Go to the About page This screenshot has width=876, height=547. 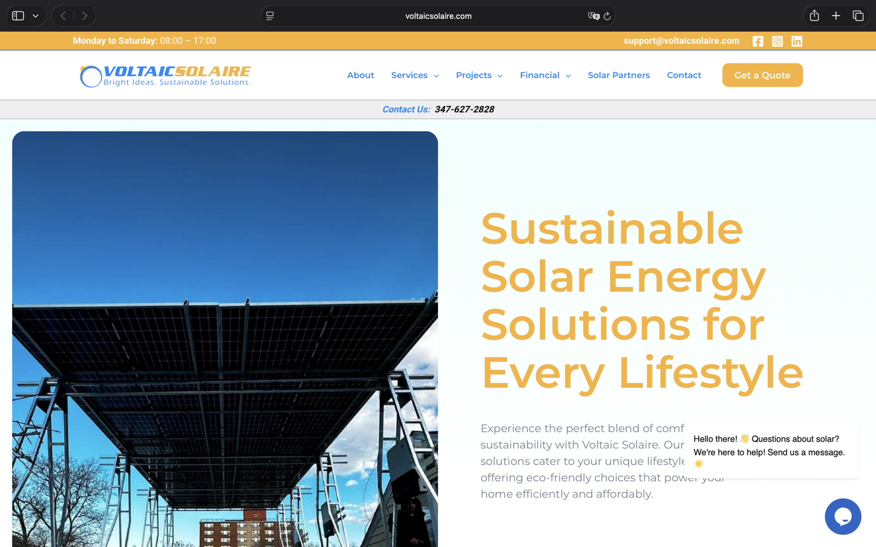(360, 75)
